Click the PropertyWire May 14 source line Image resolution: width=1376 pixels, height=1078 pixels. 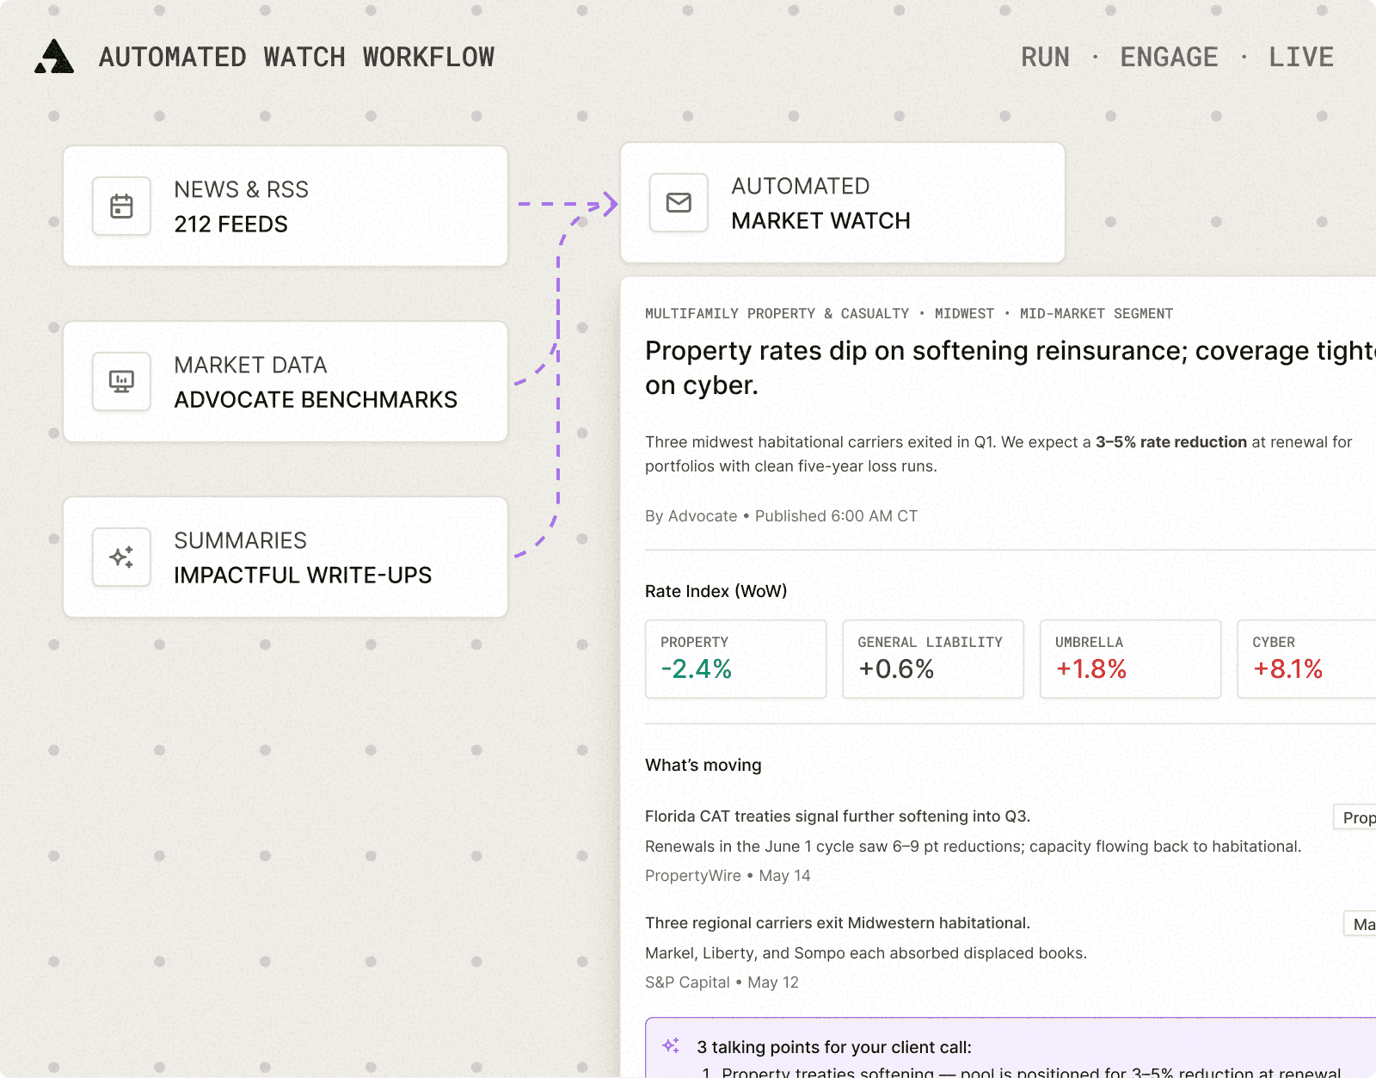pyautogui.click(x=728, y=876)
